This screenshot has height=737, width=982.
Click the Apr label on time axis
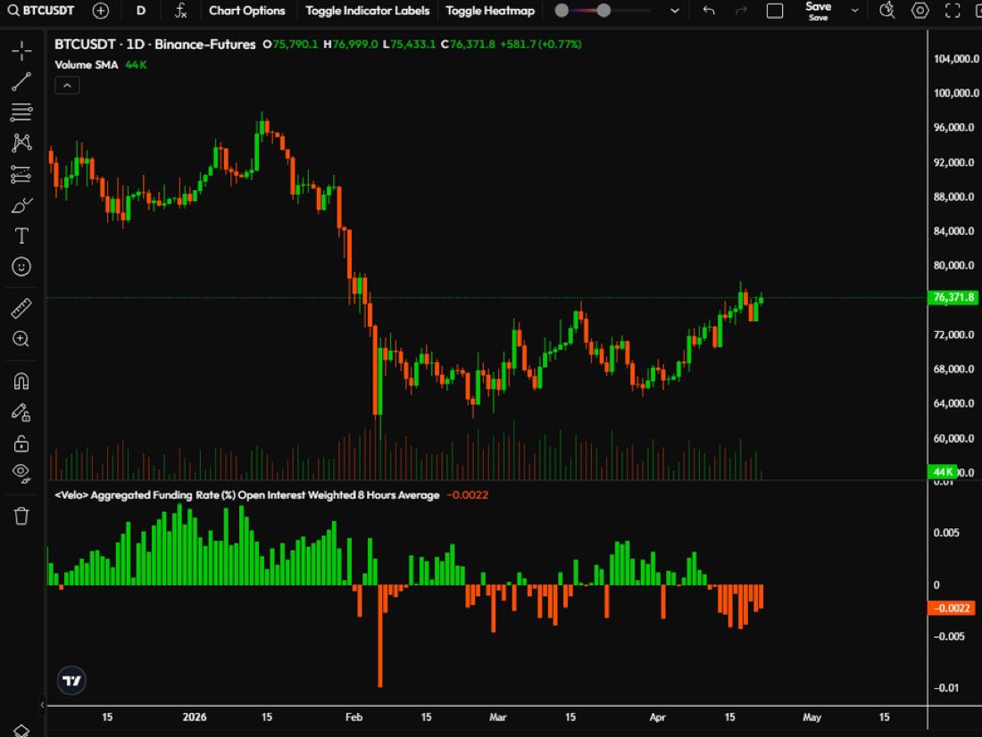click(658, 717)
